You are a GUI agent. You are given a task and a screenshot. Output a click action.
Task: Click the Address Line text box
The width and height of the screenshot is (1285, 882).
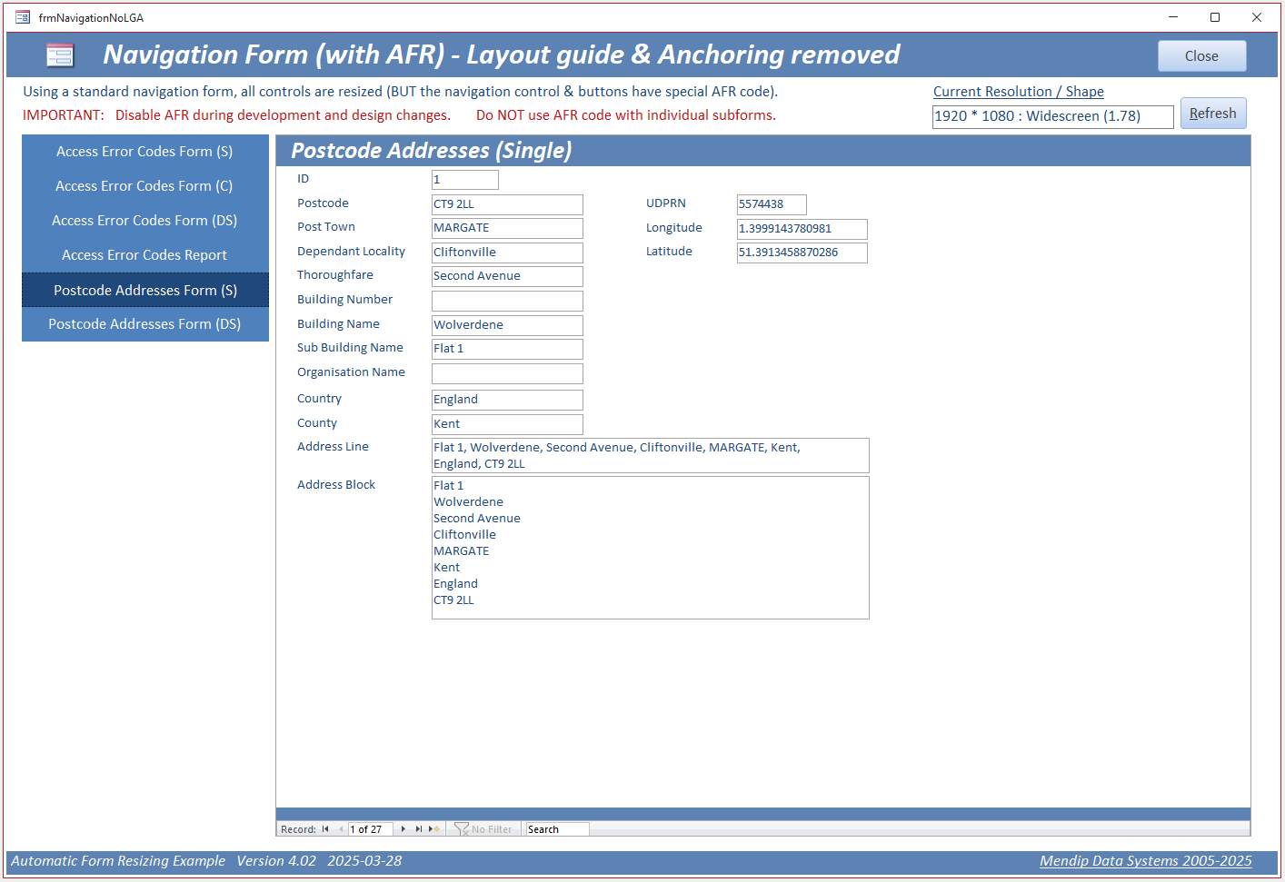[651, 455]
